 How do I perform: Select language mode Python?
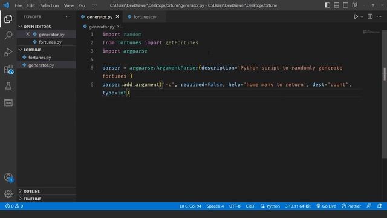point(273,206)
